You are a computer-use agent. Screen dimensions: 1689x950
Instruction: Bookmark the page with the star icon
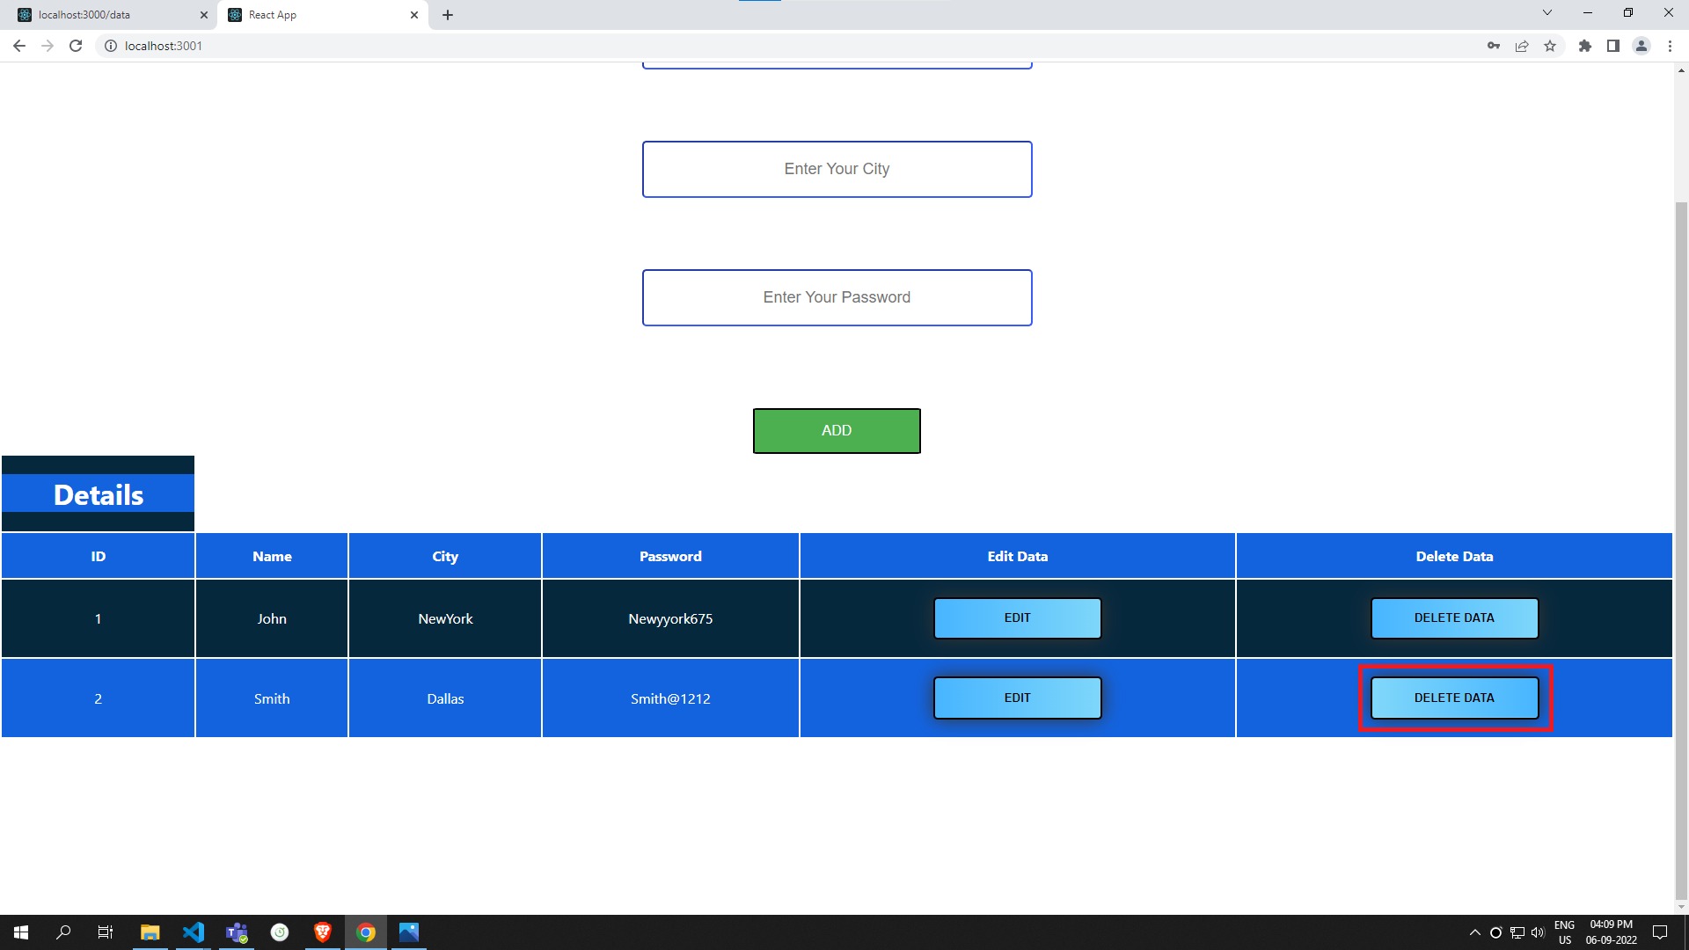[x=1551, y=46]
